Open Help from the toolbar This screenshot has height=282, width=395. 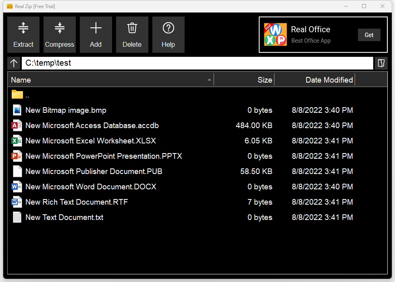[168, 35]
